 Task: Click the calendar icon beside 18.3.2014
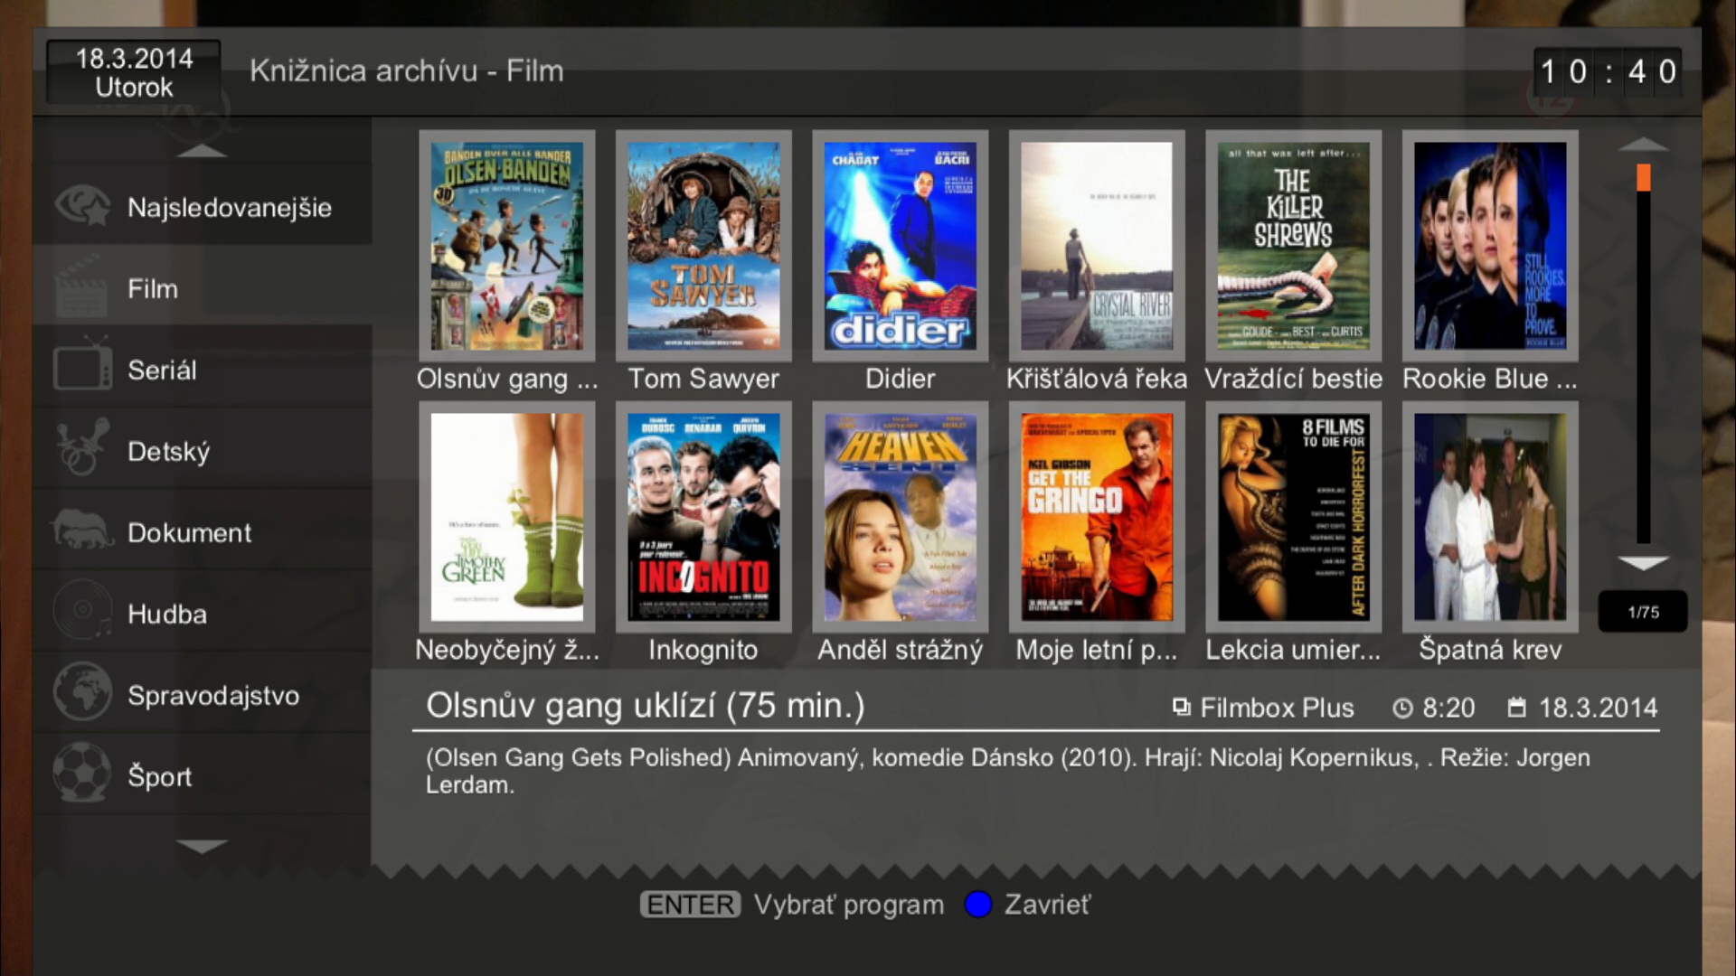(x=1517, y=708)
